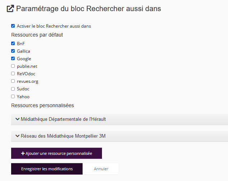The height and width of the screenshot is (181, 228).
Task: Enable the publie.net checkbox
Action: tap(13, 66)
